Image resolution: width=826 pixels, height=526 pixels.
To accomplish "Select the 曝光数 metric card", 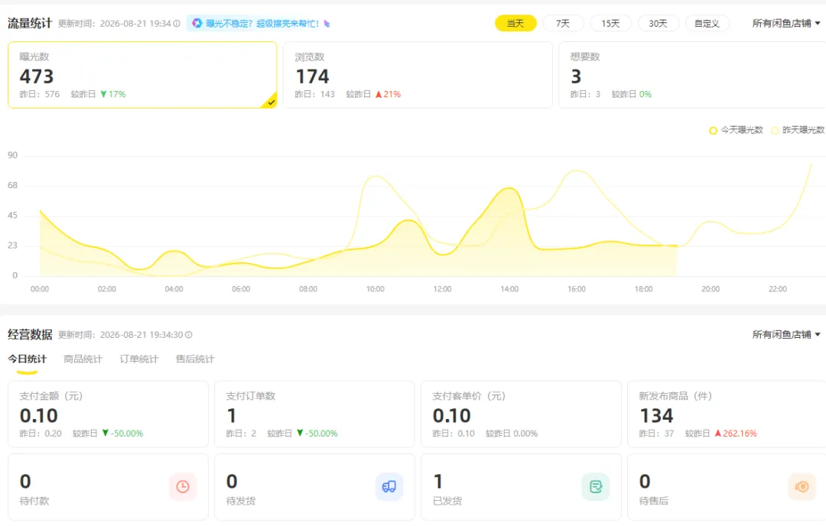I will [142, 75].
